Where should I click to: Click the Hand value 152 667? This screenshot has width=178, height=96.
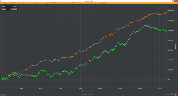click(x=15, y=7)
